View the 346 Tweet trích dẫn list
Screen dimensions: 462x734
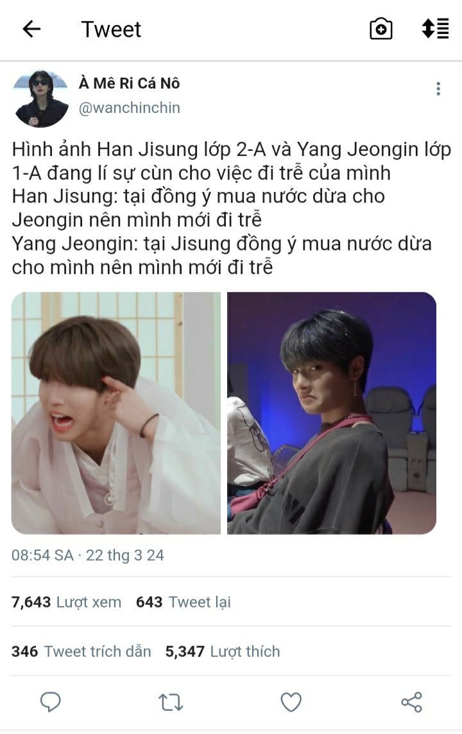[81, 652]
